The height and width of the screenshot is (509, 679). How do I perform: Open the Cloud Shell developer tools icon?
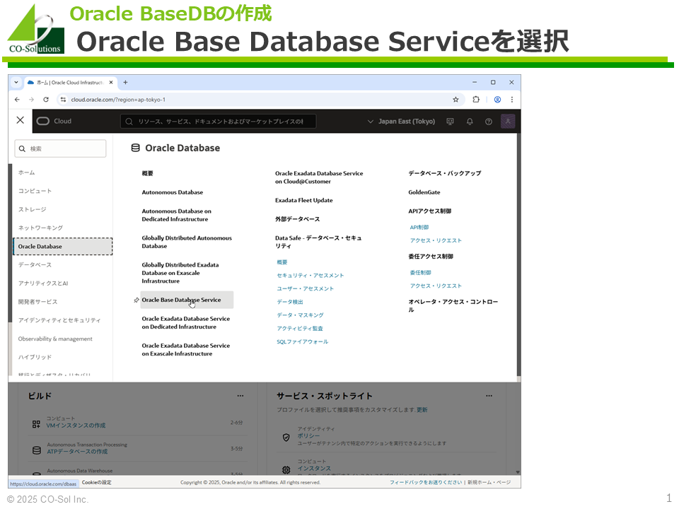(x=451, y=122)
